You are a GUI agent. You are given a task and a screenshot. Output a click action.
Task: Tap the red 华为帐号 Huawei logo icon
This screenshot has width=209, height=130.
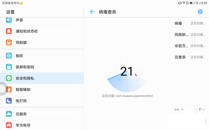pos(9,125)
